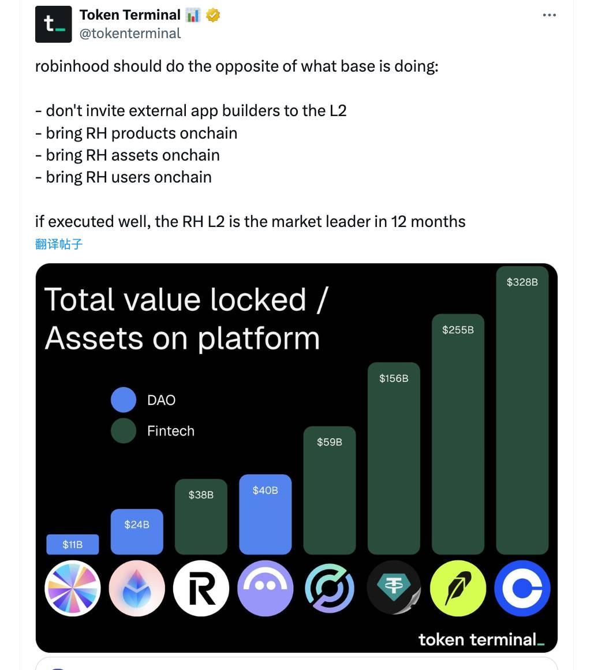Toggle the blue DAO legend marker
The height and width of the screenshot is (670, 598).
click(x=123, y=400)
